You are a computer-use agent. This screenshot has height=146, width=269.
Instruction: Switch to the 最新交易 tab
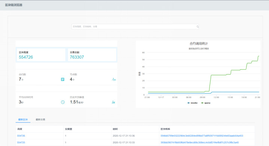[40, 119]
